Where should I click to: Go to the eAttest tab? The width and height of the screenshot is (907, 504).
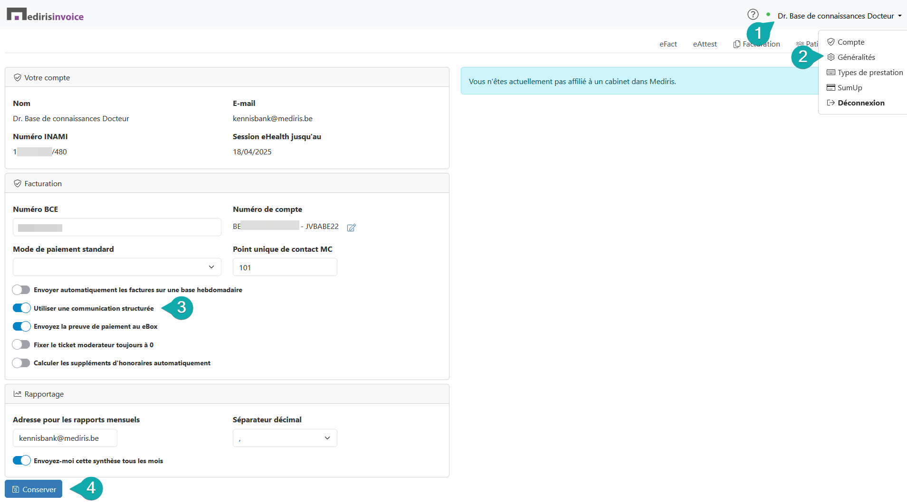[x=705, y=44]
